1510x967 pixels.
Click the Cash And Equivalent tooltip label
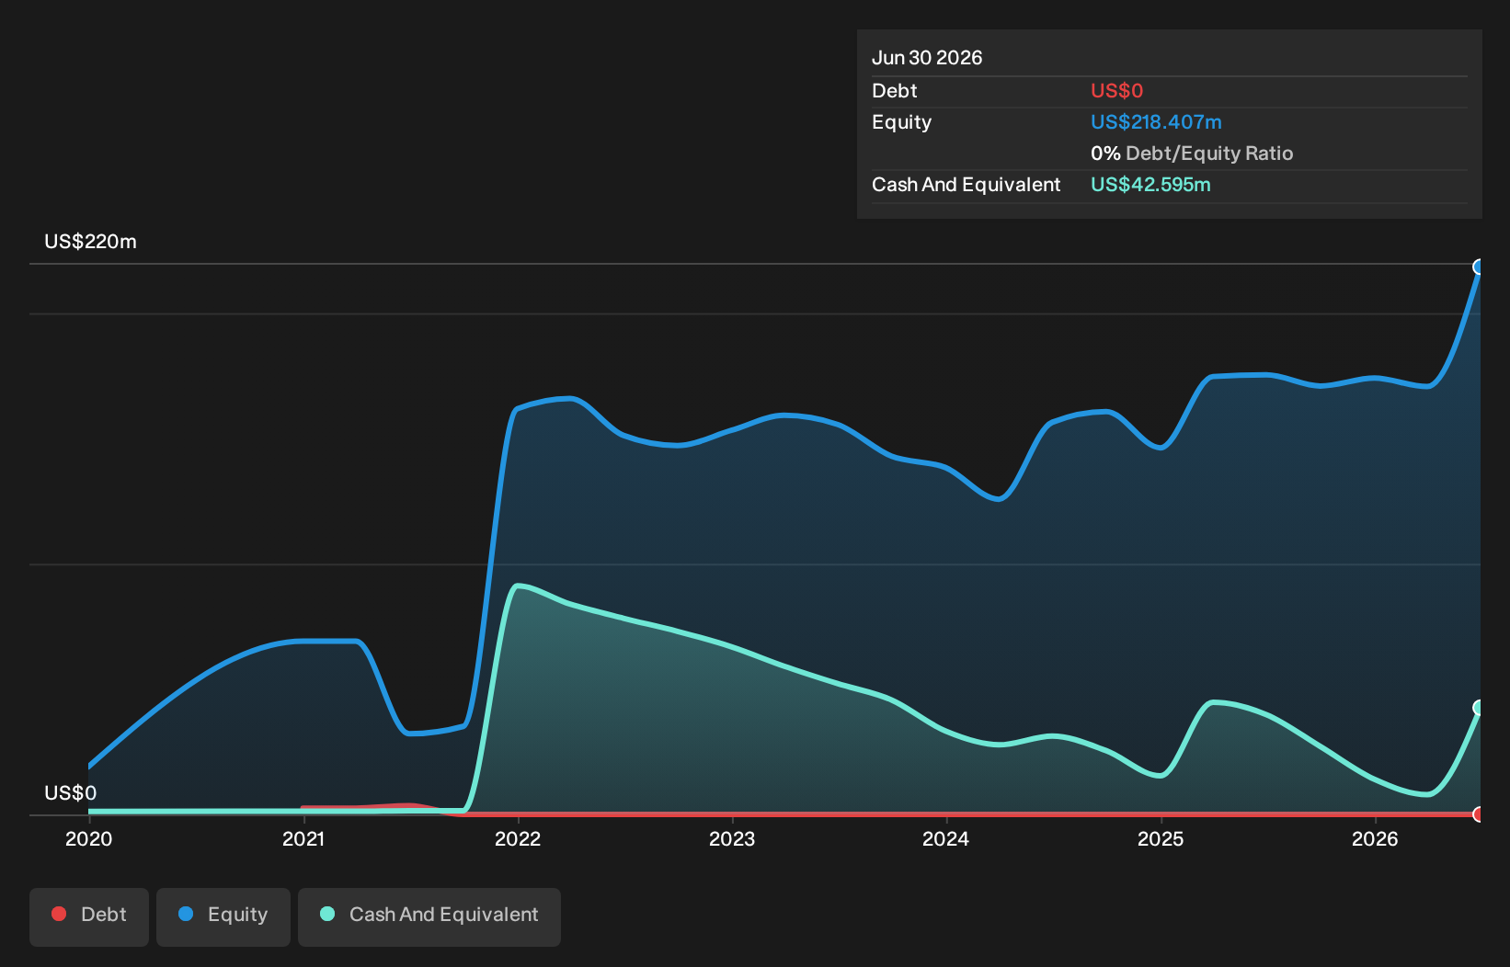tap(966, 185)
